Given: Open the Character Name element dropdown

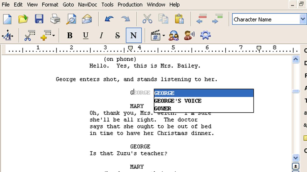Looking at the screenshot, I should point(303,19).
